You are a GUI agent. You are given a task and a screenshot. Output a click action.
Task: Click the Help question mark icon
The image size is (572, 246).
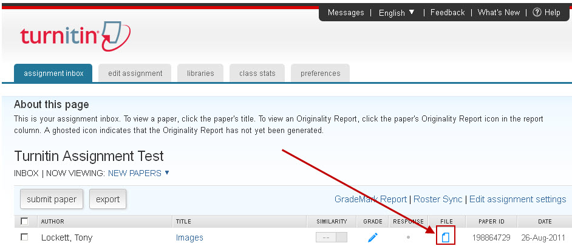pos(537,12)
